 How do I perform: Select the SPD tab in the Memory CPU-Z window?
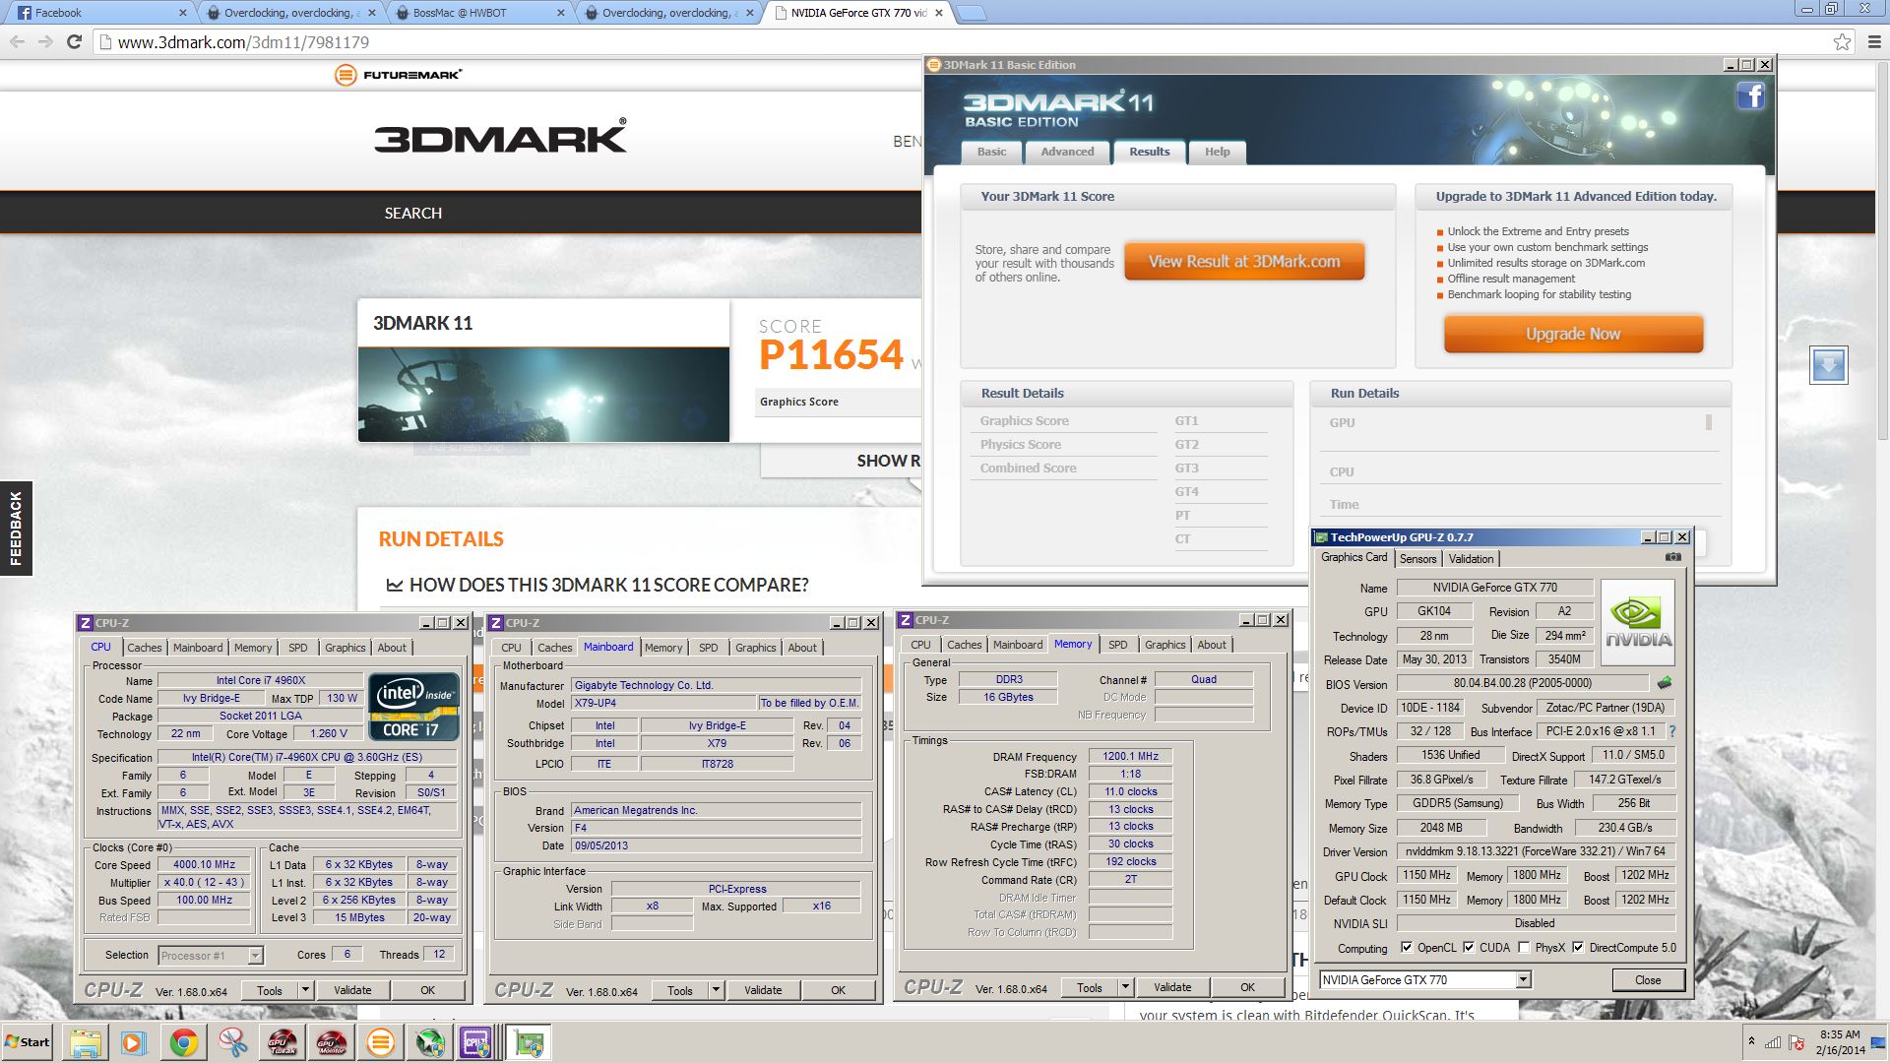click(x=1117, y=645)
